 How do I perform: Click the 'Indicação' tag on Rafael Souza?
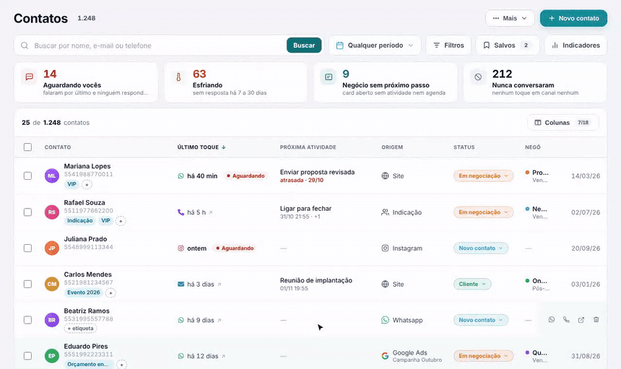80,220
